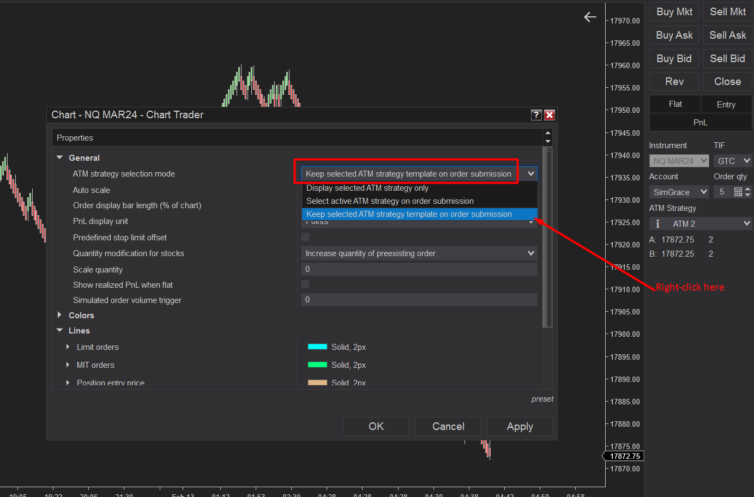This screenshot has height=497, width=754.
Task: Click the cyan Limit orders color swatch
Action: [x=317, y=347]
